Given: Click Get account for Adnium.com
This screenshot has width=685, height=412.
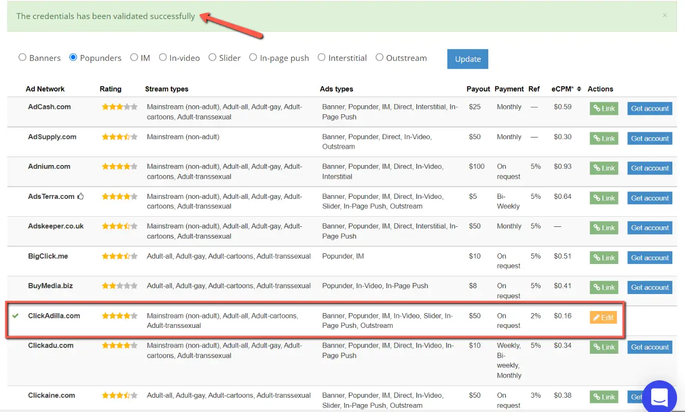Looking at the screenshot, I should pyautogui.click(x=650, y=168).
